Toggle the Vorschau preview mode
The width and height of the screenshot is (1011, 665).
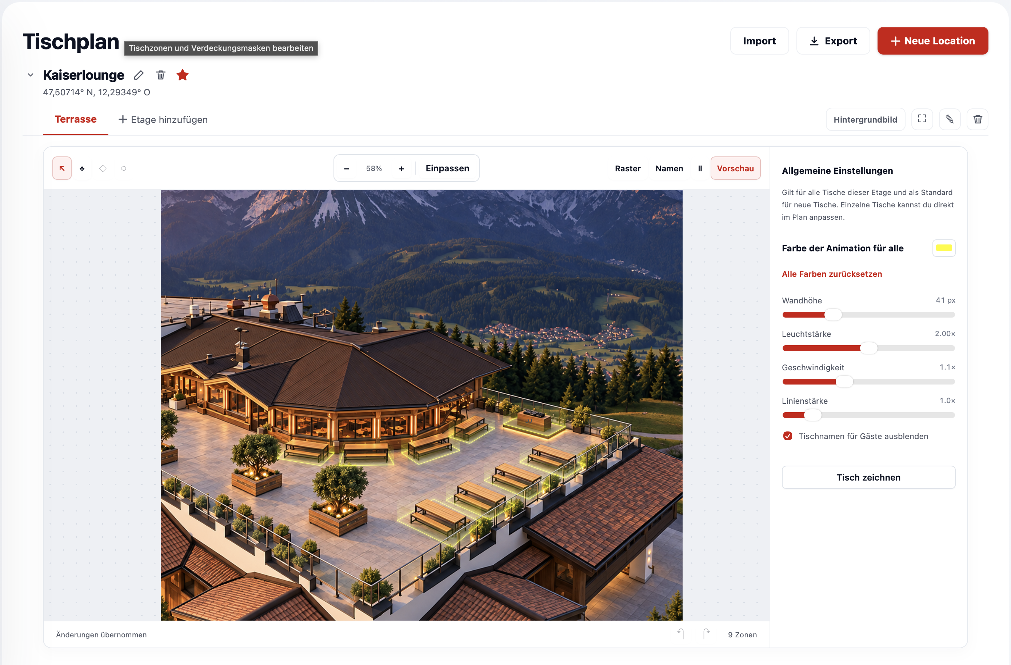pos(735,168)
